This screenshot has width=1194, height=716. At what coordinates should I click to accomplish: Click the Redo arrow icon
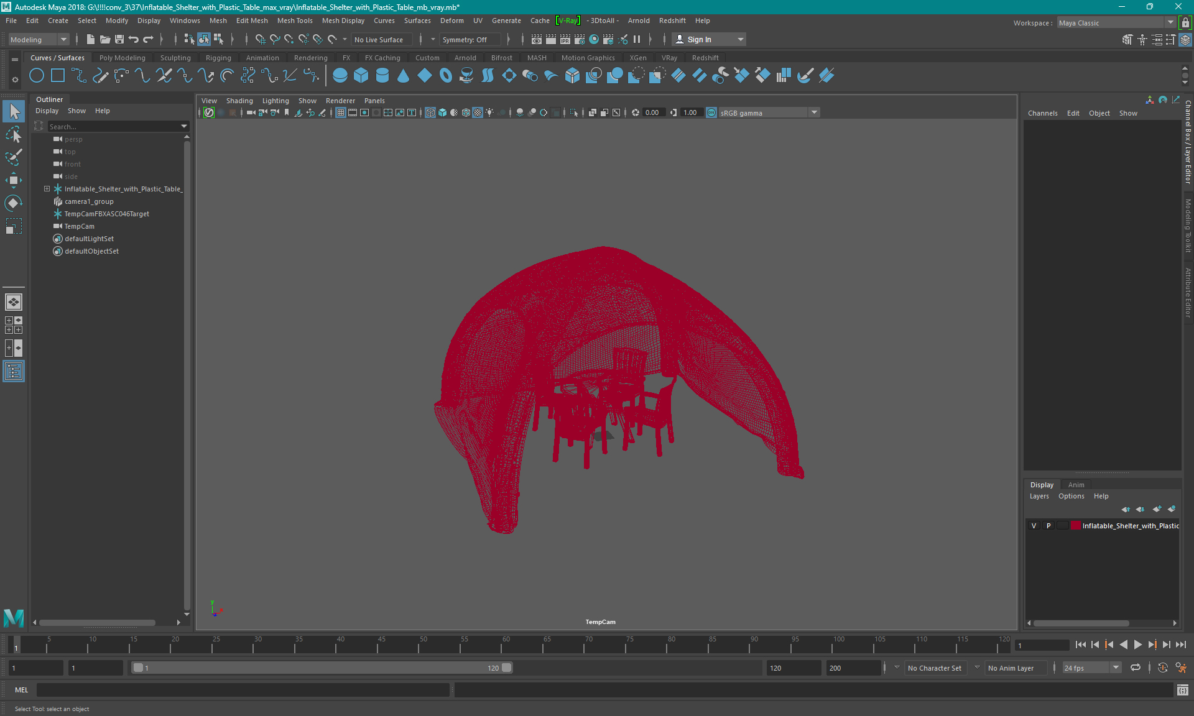pyautogui.click(x=148, y=39)
